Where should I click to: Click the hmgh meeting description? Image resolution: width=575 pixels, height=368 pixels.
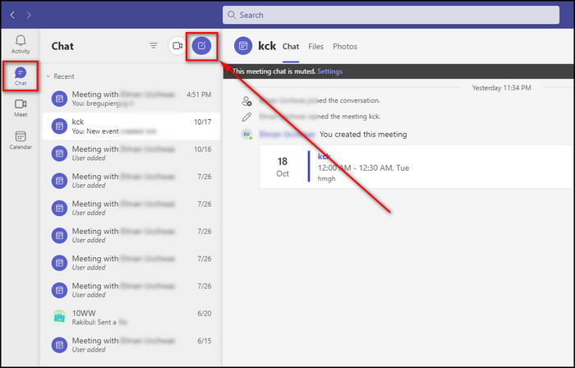326,178
